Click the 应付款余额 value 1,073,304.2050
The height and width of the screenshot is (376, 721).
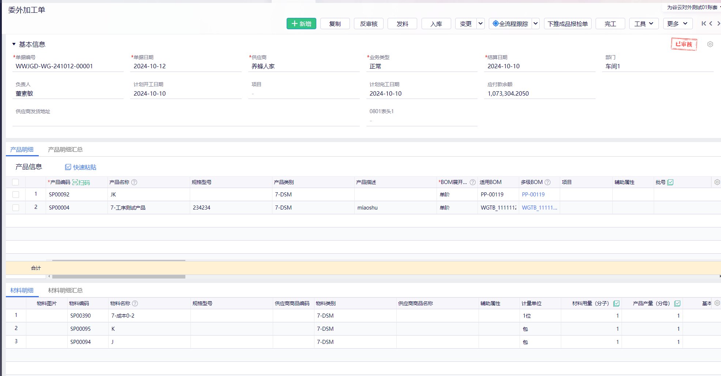508,93
